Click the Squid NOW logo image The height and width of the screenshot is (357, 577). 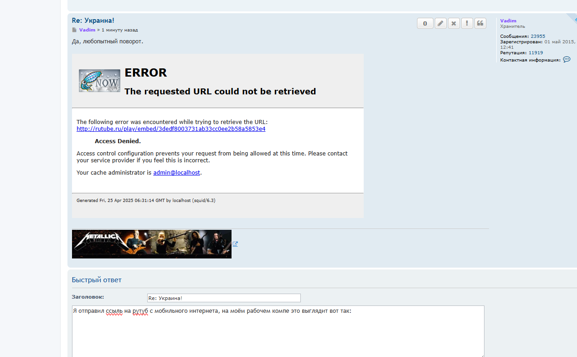99,81
